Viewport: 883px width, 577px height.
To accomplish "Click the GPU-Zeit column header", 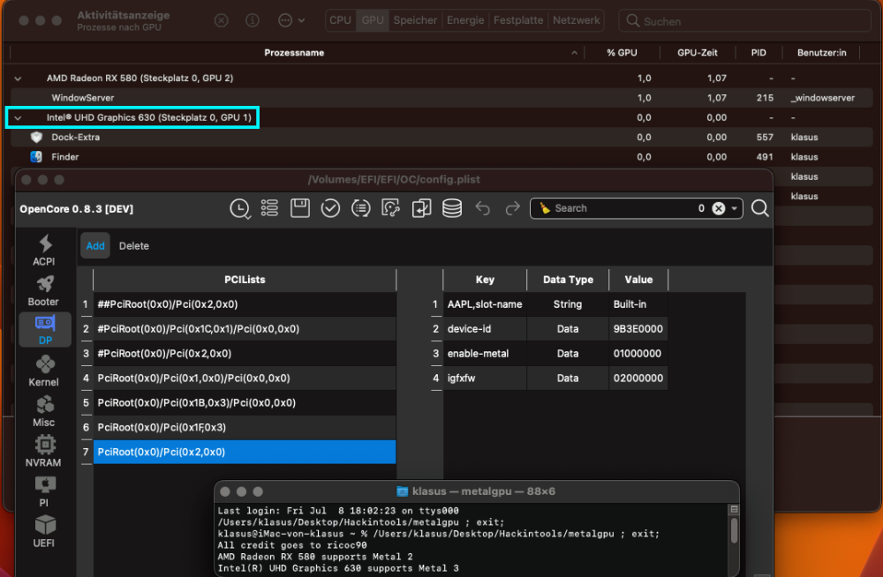I will [x=698, y=53].
